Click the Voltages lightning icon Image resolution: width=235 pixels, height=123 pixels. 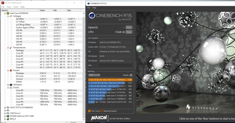pyautogui.click(x=11, y=16)
